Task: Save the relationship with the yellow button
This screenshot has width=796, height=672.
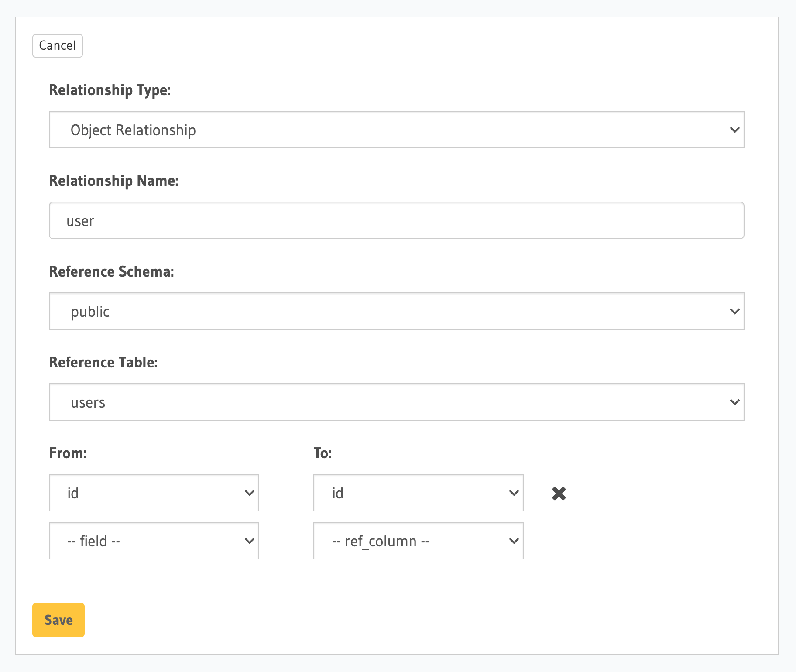Action: (x=58, y=620)
